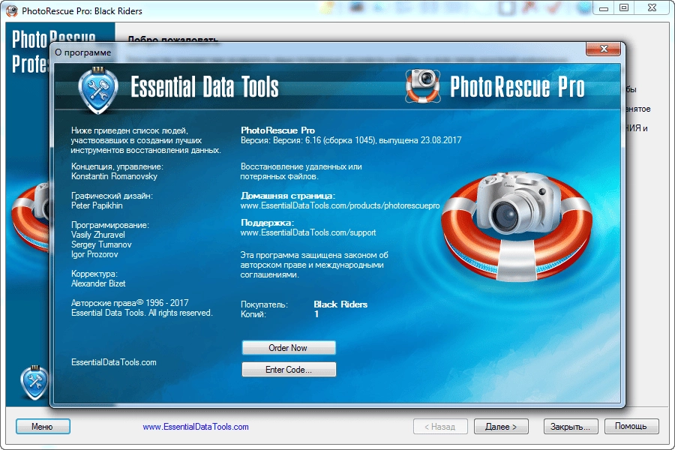Click the 'Essential Data Tools' header title

205,87
